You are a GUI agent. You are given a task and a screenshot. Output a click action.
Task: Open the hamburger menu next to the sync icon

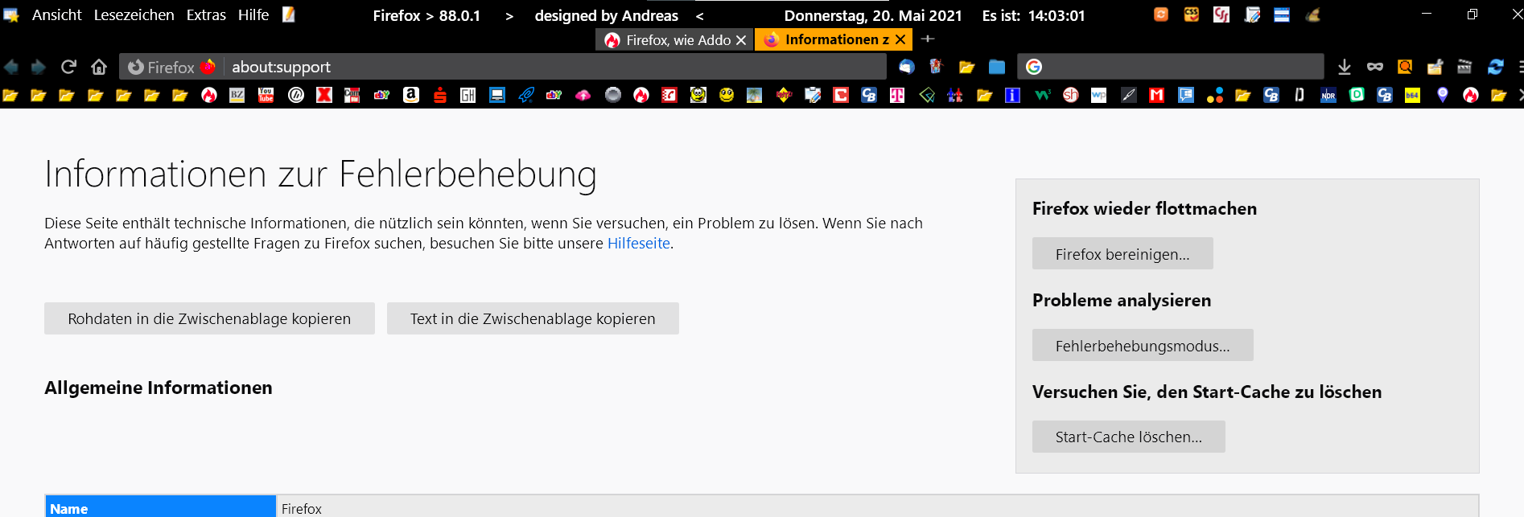[x=1520, y=67]
